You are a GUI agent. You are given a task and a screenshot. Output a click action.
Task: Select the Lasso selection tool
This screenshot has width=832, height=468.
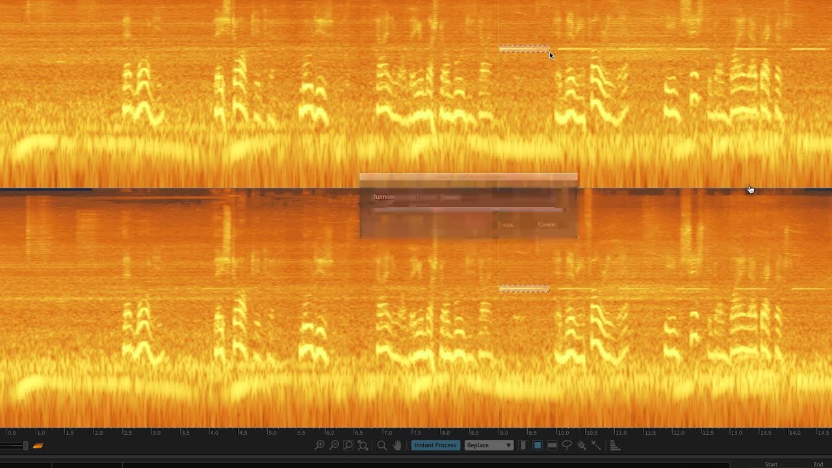tap(567, 445)
